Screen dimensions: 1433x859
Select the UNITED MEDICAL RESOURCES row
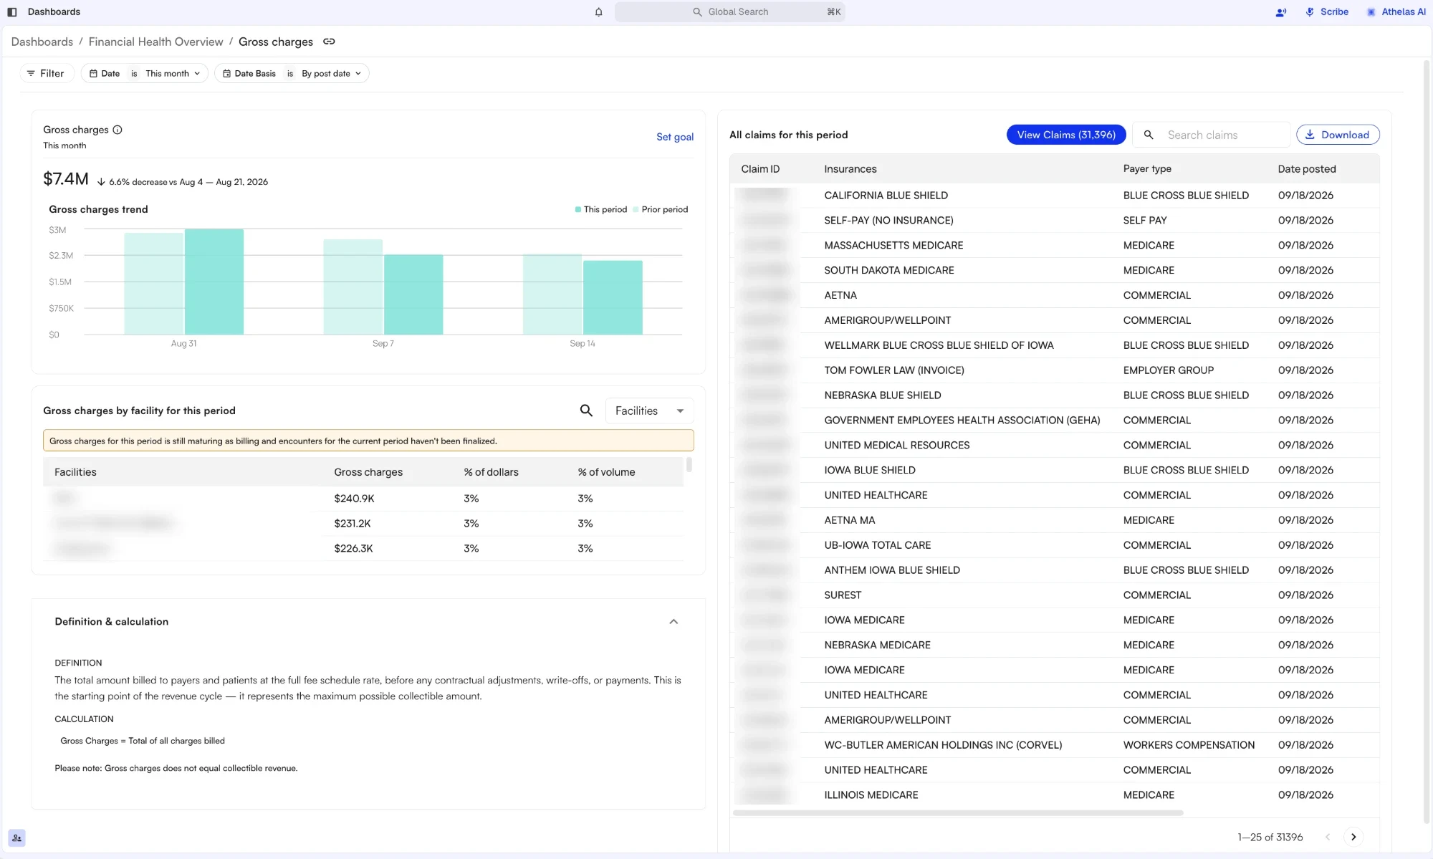(x=1055, y=446)
